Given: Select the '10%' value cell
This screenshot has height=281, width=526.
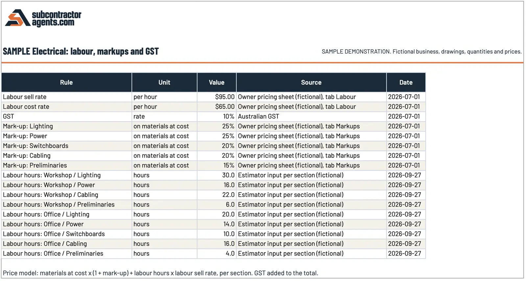Looking at the screenshot, I should 217,117.
